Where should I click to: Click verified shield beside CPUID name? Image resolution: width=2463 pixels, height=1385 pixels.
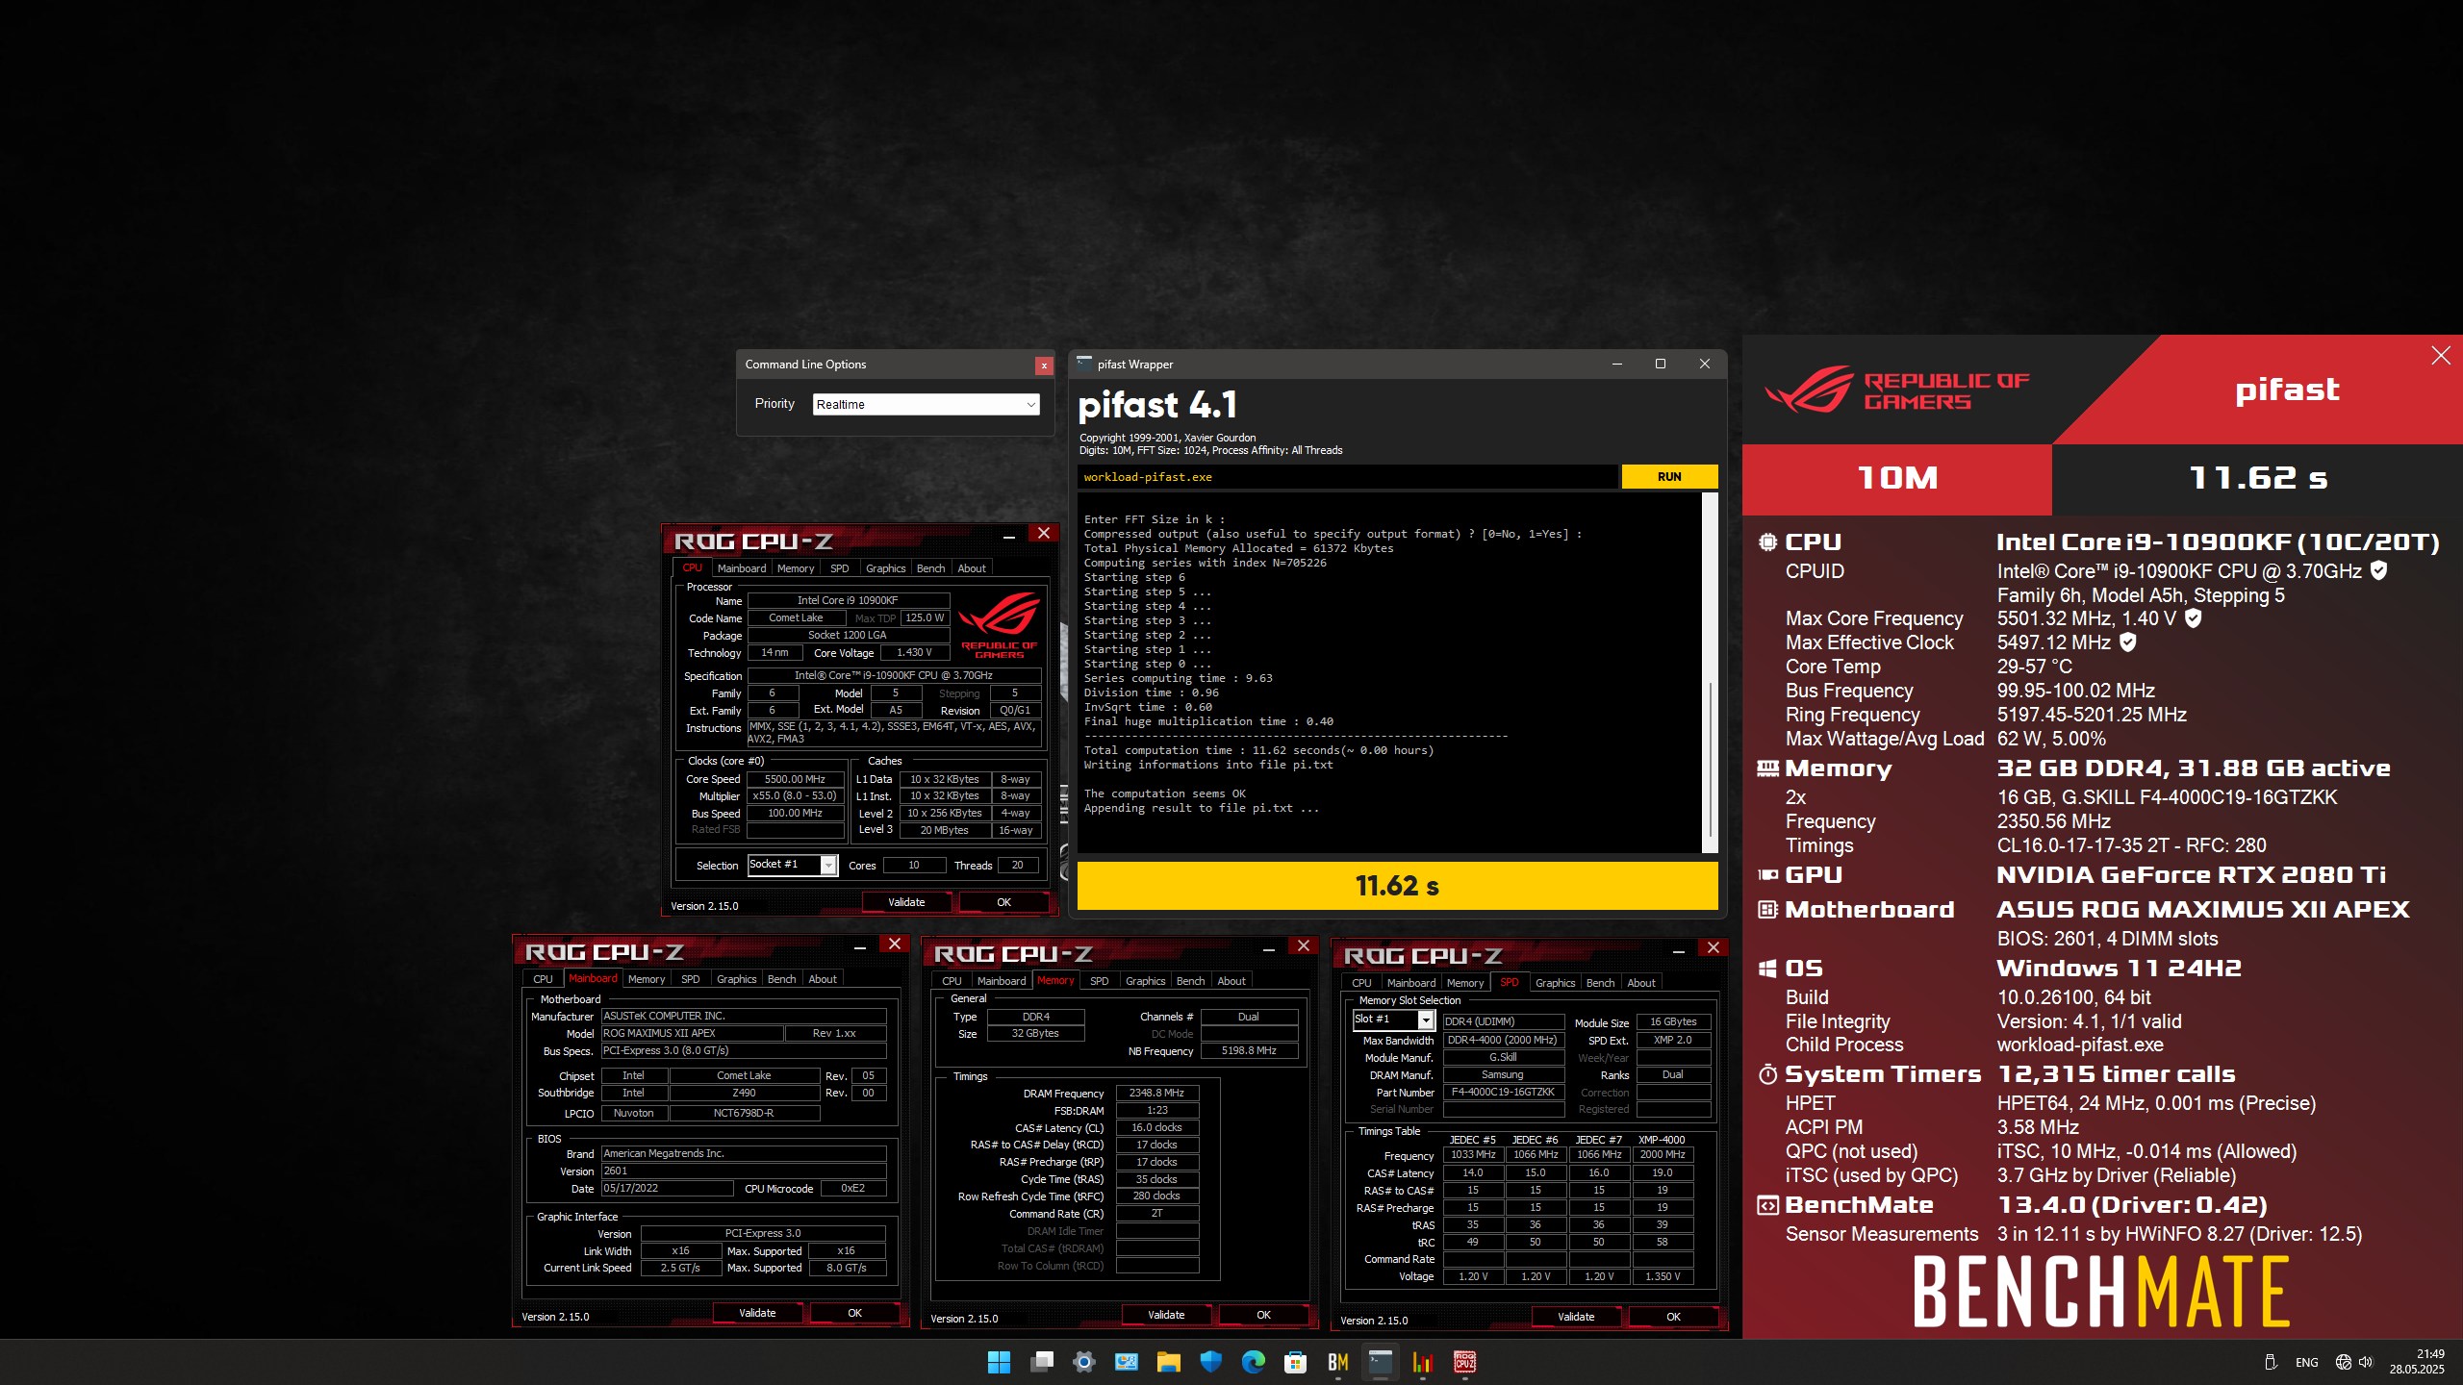tap(2378, 570)
